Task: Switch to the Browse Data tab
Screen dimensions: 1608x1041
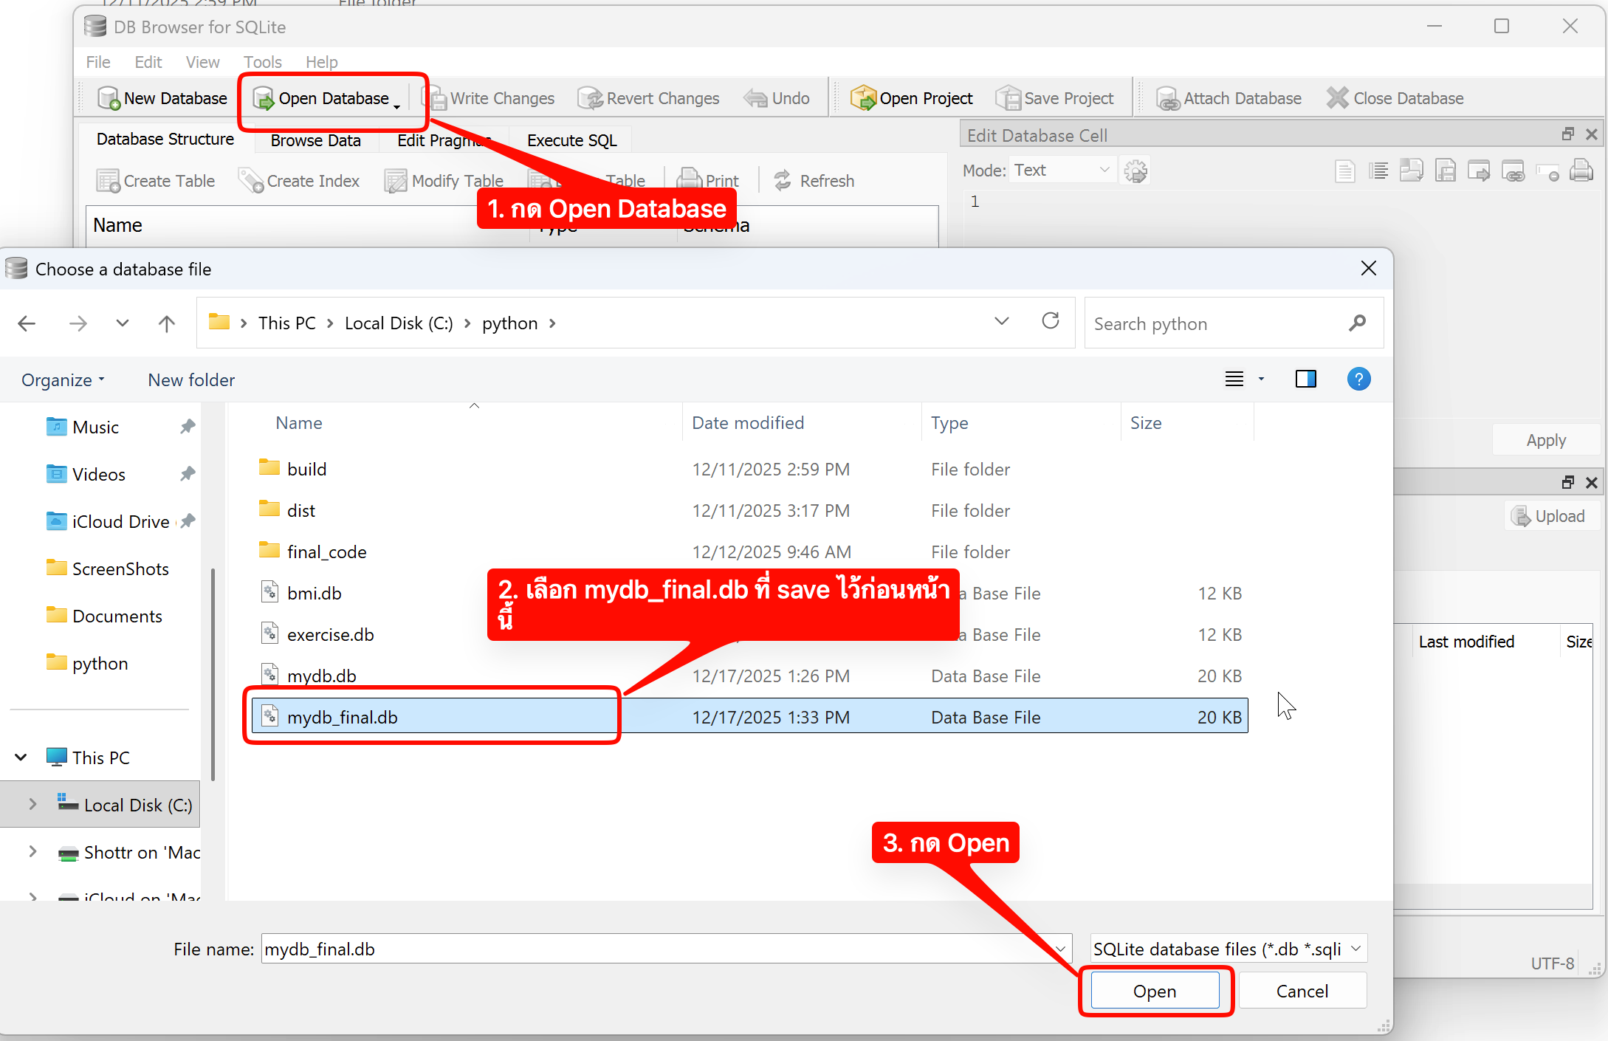Action: (x=315, y=140)
